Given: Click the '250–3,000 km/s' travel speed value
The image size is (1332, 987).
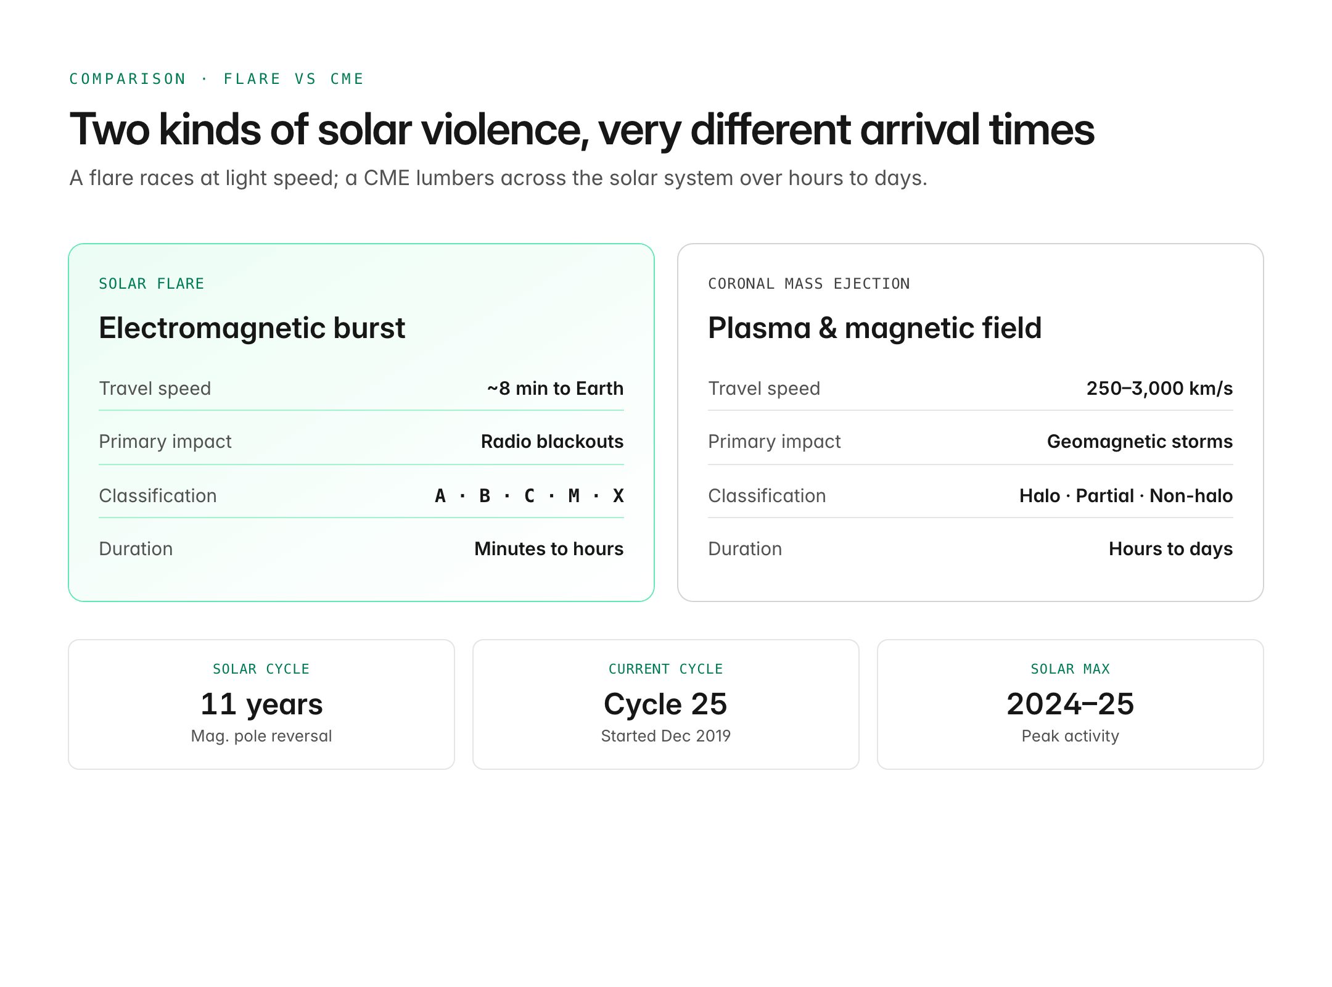Looking at the screenshot, I should (1159, 389).
